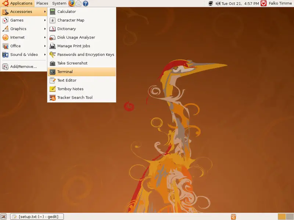Click the Manage Print Jobs printer icon

(x=53, y=46)
